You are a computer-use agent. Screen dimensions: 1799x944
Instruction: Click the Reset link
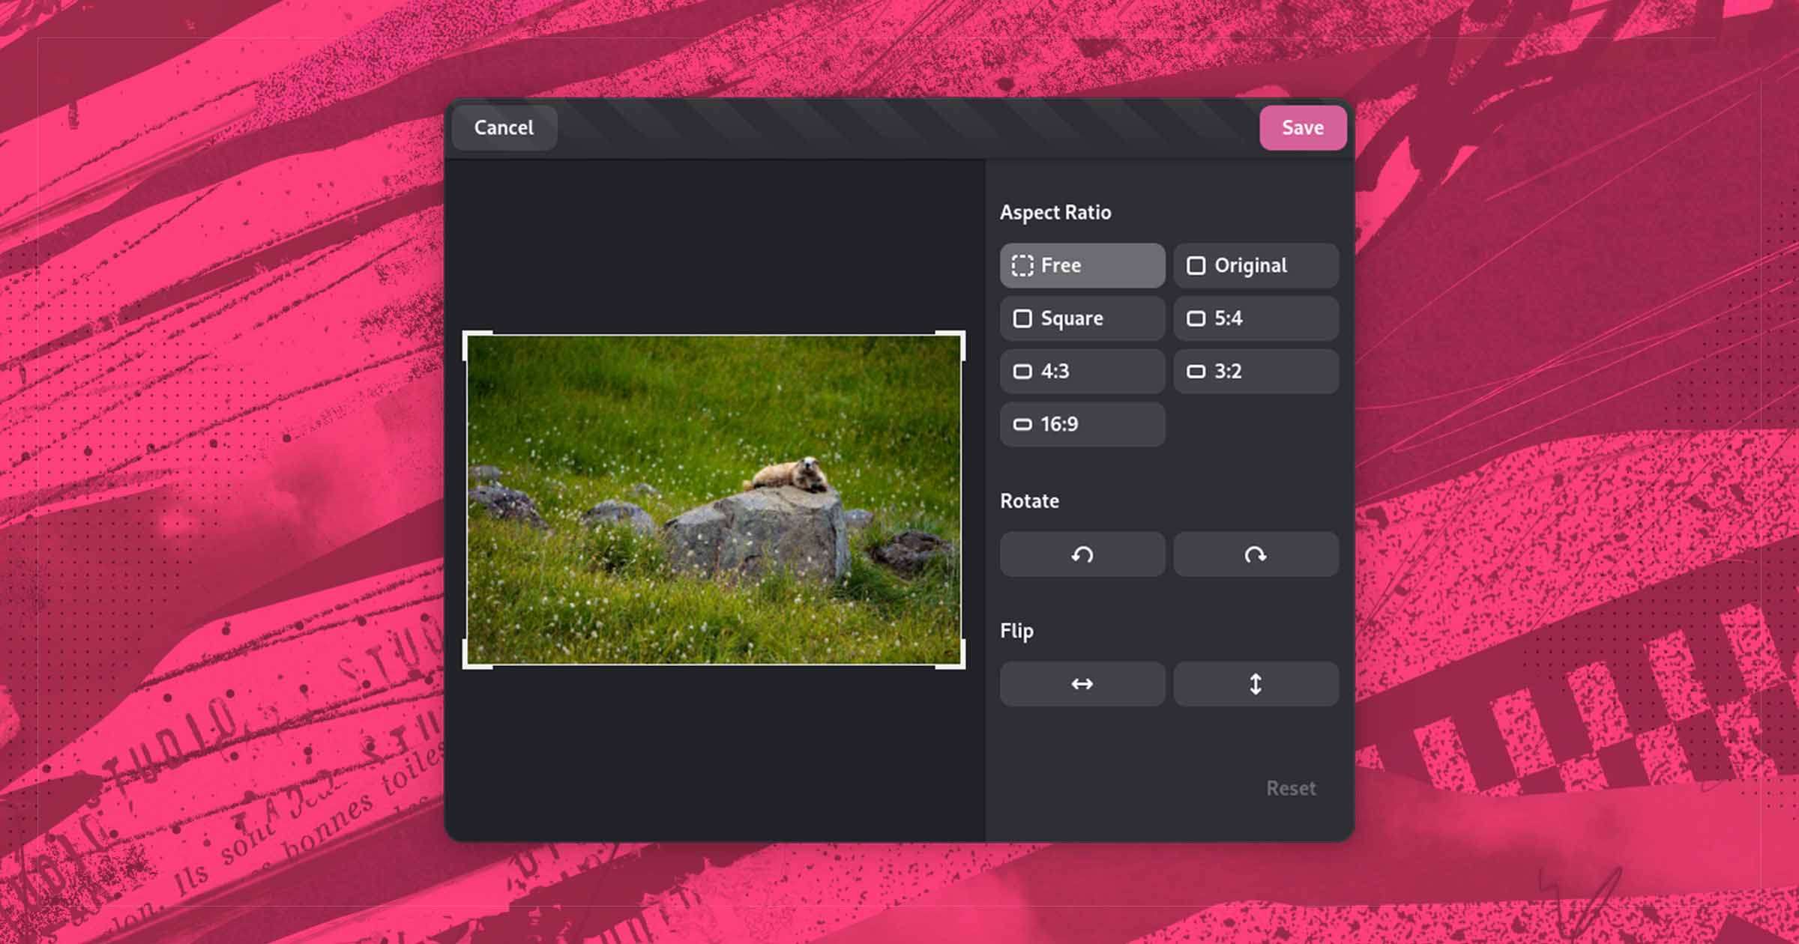coord(1290,788)
